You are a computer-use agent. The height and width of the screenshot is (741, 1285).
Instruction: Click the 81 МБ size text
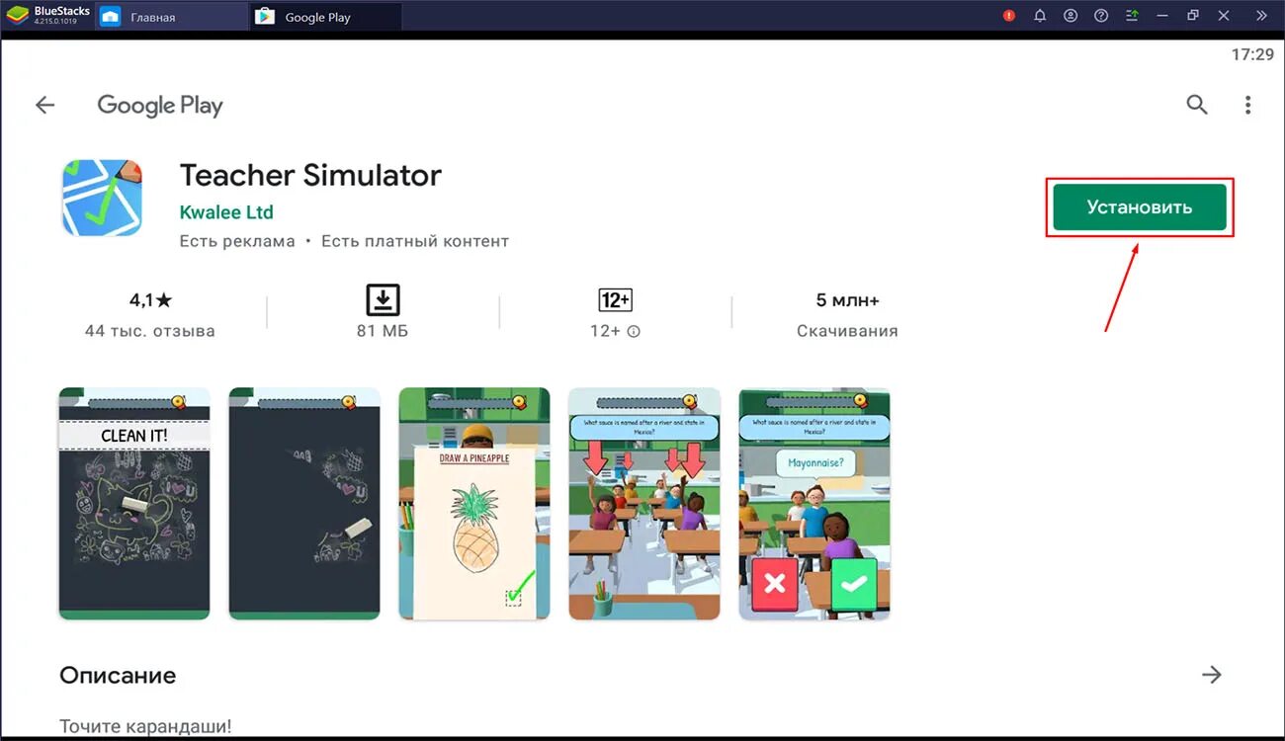click(383, 331)
